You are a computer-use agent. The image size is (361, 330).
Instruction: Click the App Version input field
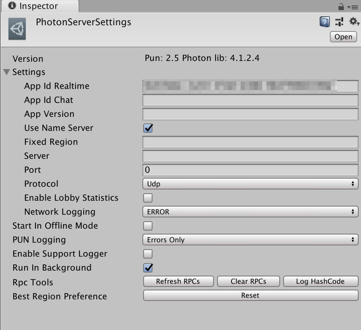[x=250, y=114]
